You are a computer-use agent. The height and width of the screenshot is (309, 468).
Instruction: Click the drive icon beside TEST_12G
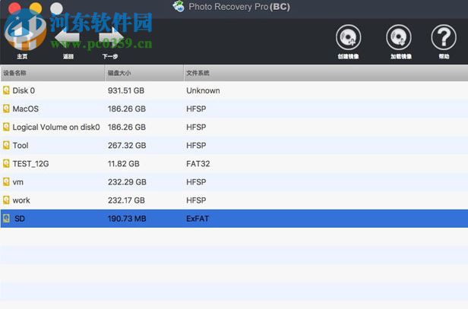click(x=6, y=163)
